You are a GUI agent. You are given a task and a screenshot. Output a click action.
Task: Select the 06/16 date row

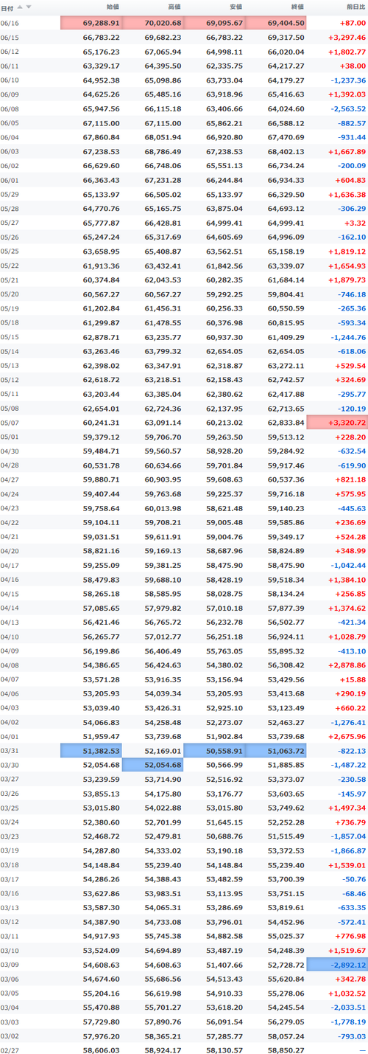pos(184,24)
